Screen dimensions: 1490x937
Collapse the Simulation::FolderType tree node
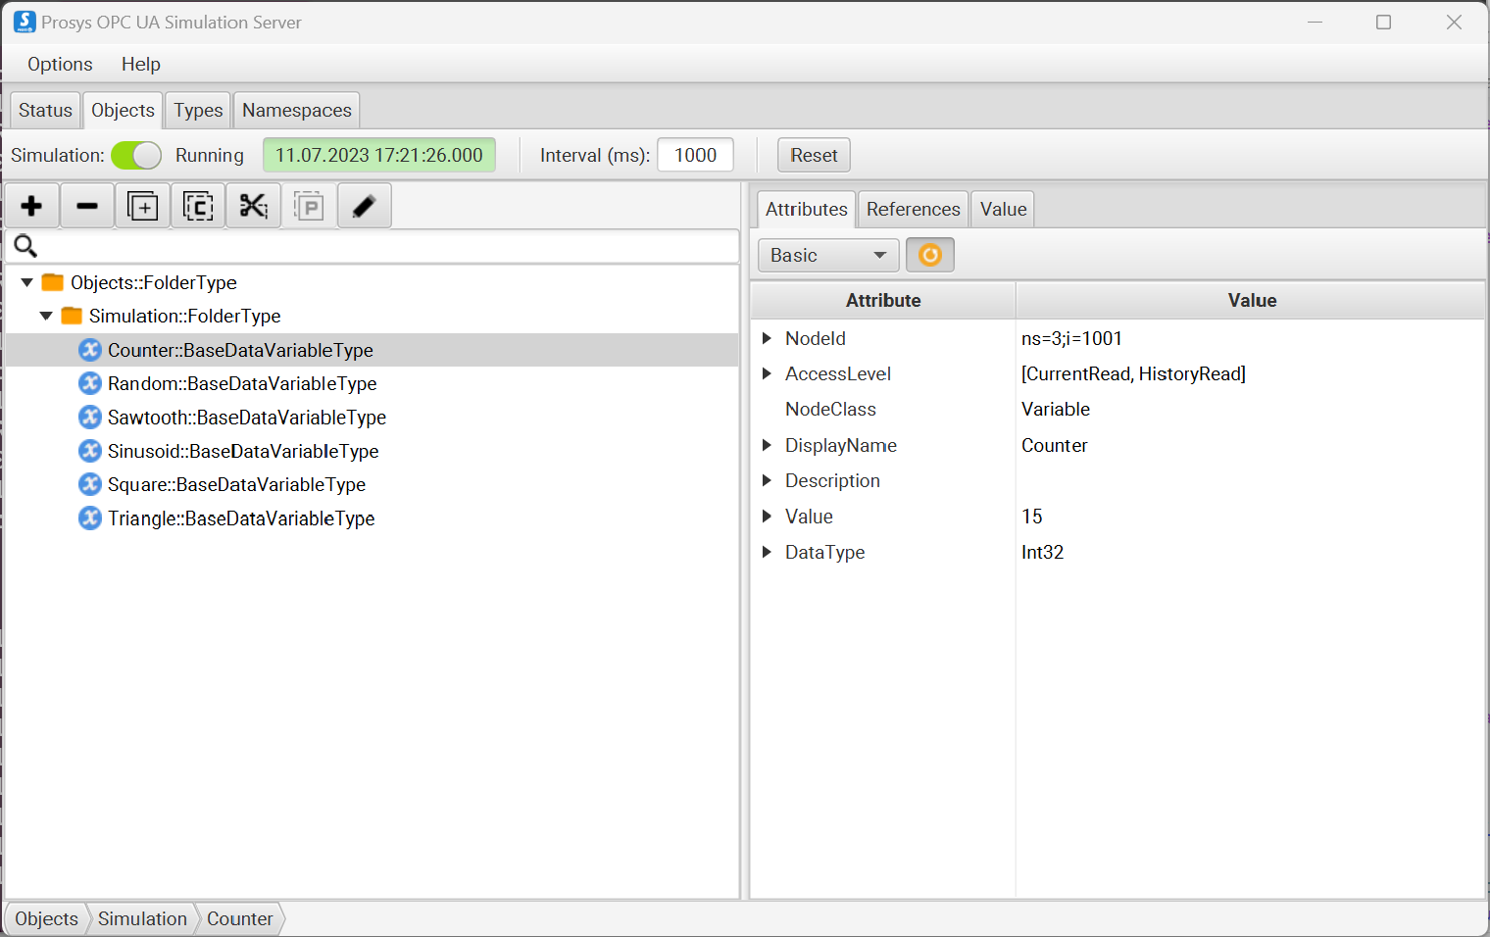46,316
